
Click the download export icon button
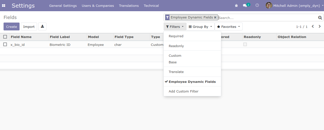tap(42, 27)
